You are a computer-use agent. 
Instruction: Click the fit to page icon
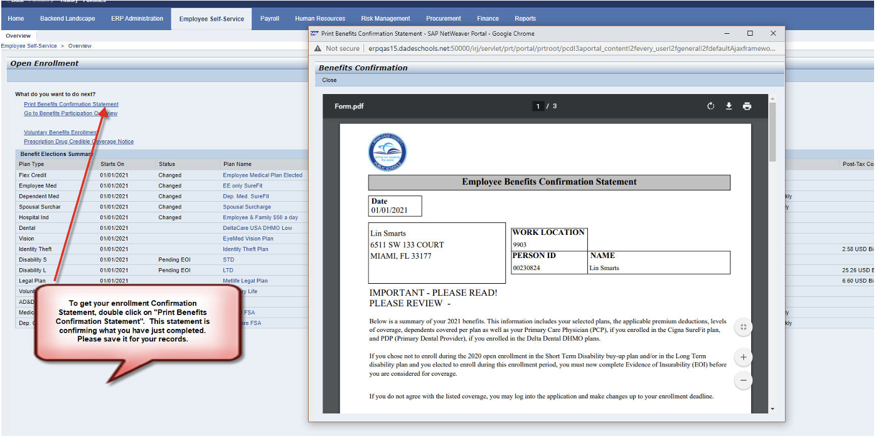[743, 327]
